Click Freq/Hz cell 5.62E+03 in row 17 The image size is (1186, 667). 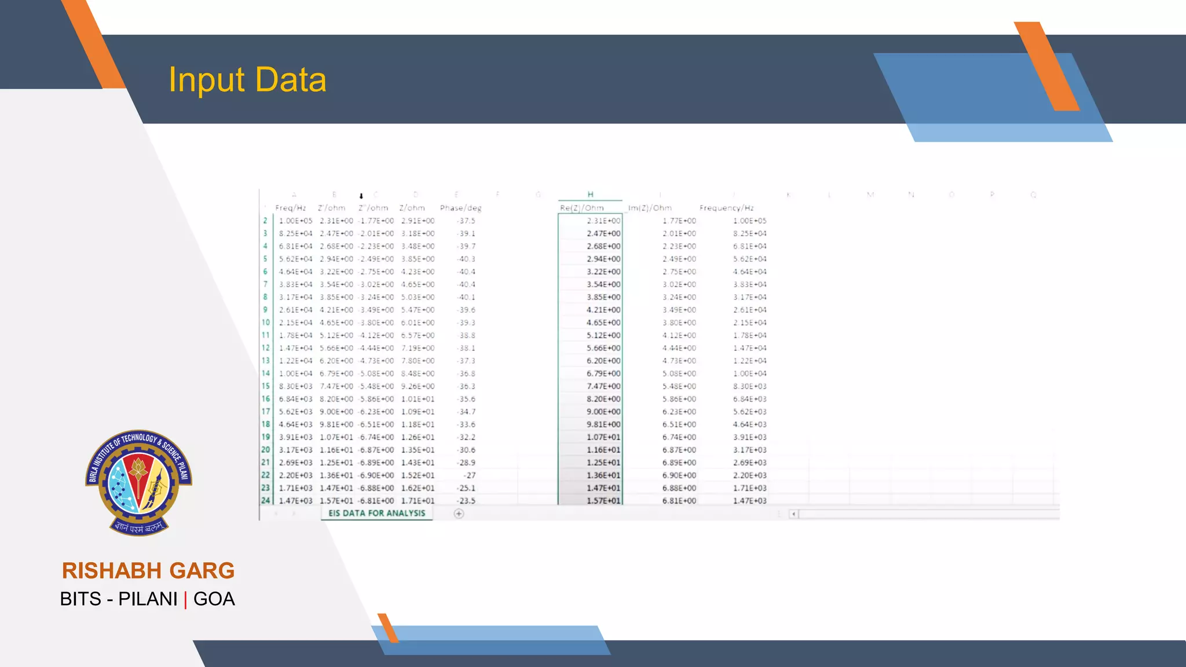click(x=295, y=412)
